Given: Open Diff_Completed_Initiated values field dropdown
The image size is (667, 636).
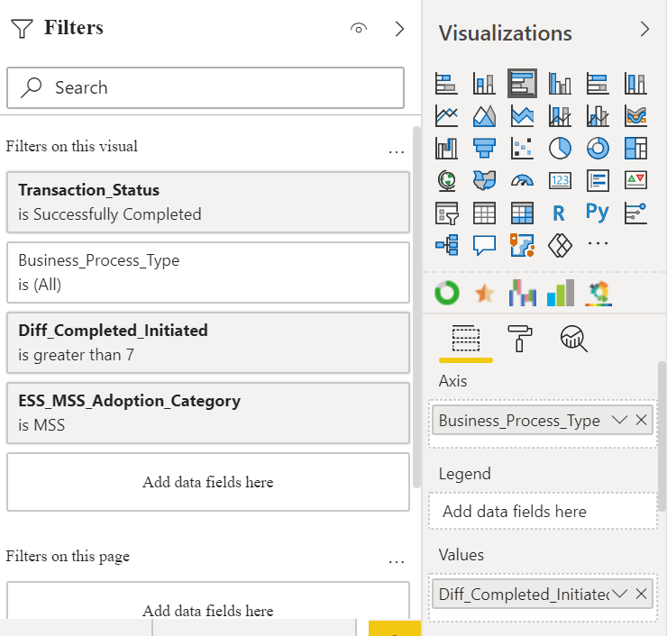Looking at the screenshot, I should click(619, 594).
